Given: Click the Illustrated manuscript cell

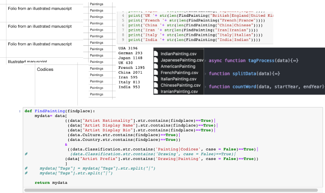Looking at the screenshot, I should tap(28, 62).
